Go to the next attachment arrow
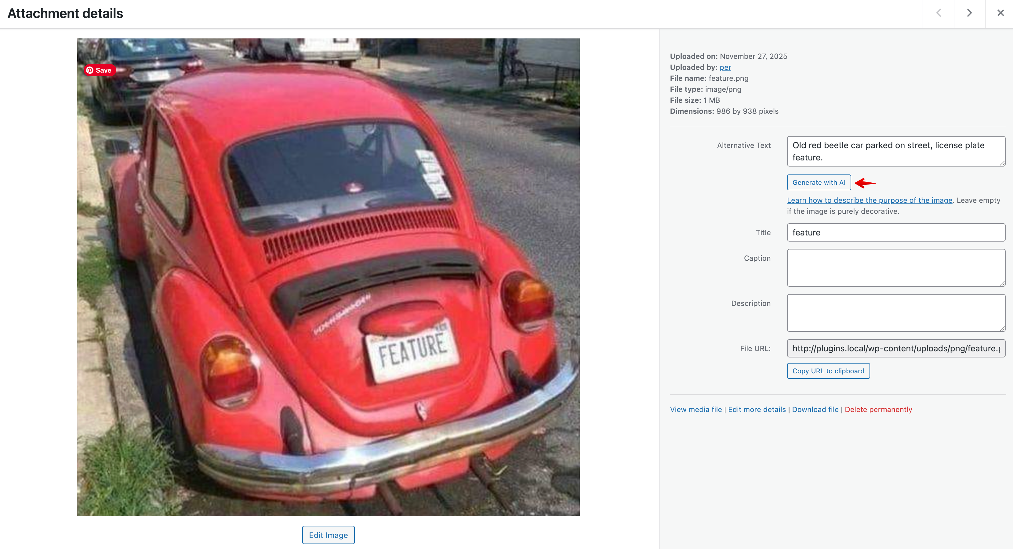Image resolution: width=1013 pixels, height=549 pixels. click(x=969, y=13)
